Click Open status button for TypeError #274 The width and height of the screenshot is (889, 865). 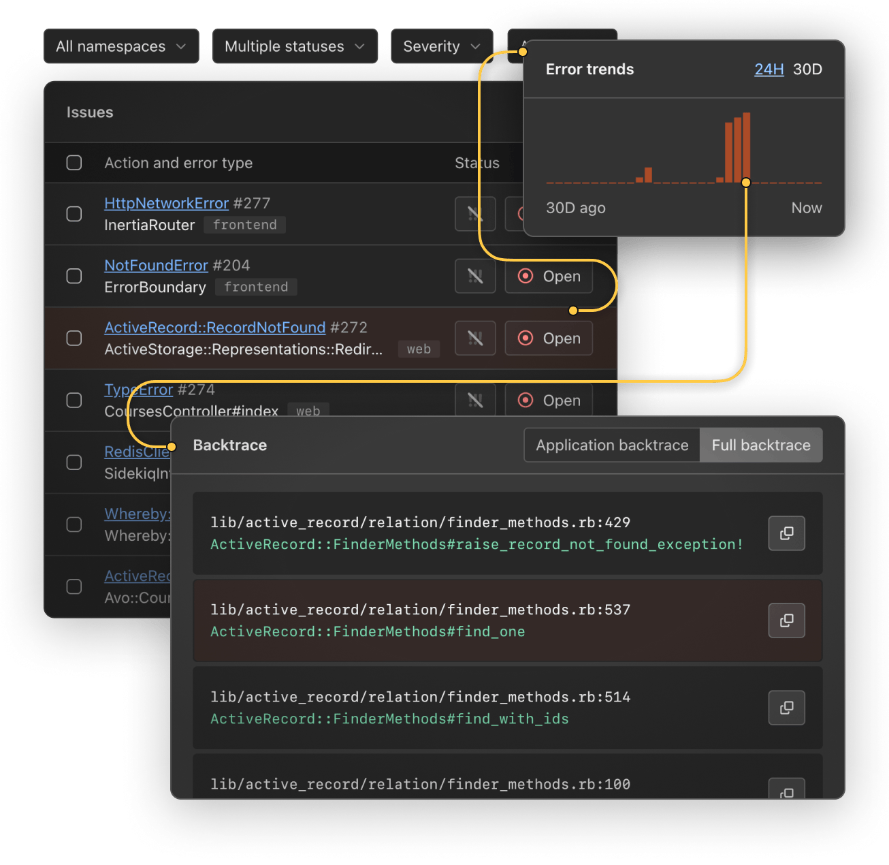[x=549, y=400]
